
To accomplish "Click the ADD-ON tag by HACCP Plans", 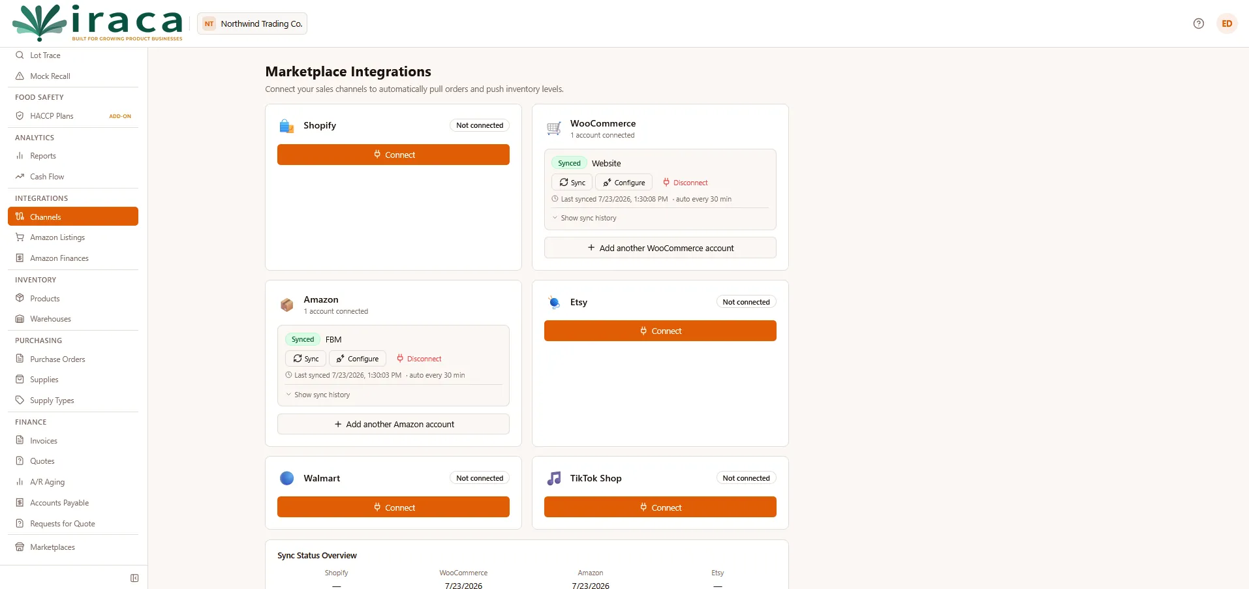I will (x=120, y=116).
